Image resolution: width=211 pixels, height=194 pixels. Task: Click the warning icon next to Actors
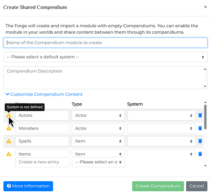9,115
